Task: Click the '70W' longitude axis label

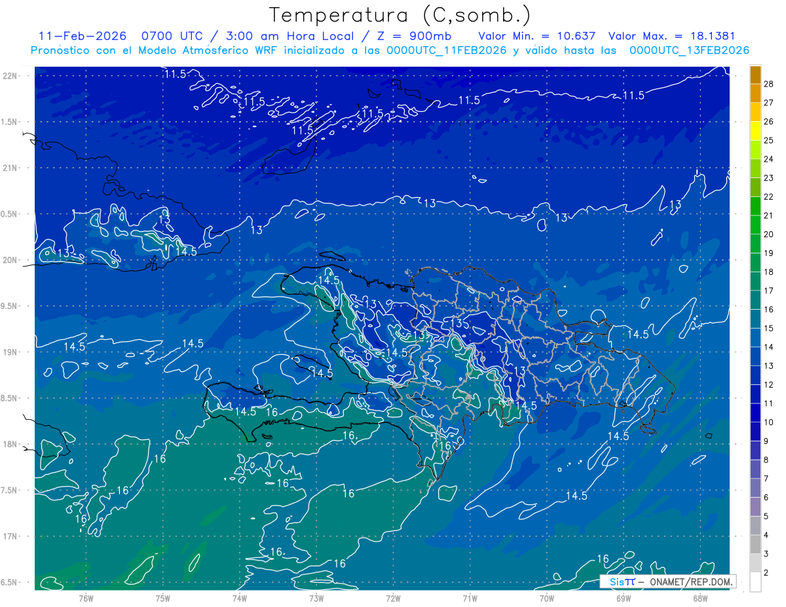Action: 547,598
